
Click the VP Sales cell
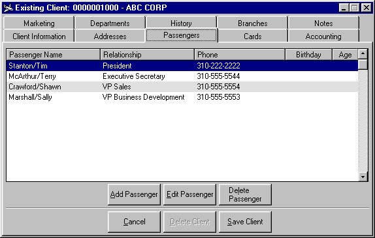click(x=117, y=87)
